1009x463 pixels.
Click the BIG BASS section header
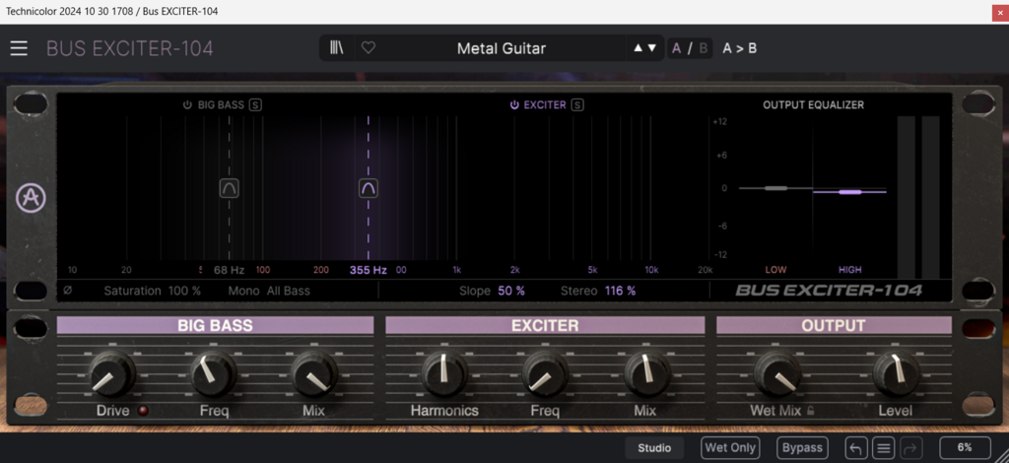(215, 325)
